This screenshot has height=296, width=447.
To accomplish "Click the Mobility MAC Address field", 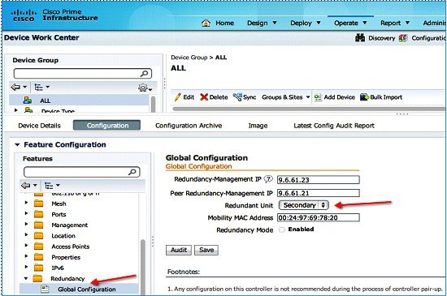I will pos(318,218).
